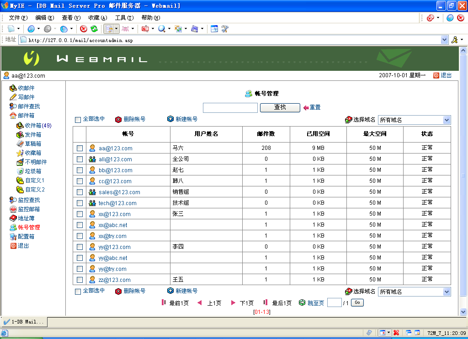Click the top 删除帐号 red icon

(x=118, y=119)
